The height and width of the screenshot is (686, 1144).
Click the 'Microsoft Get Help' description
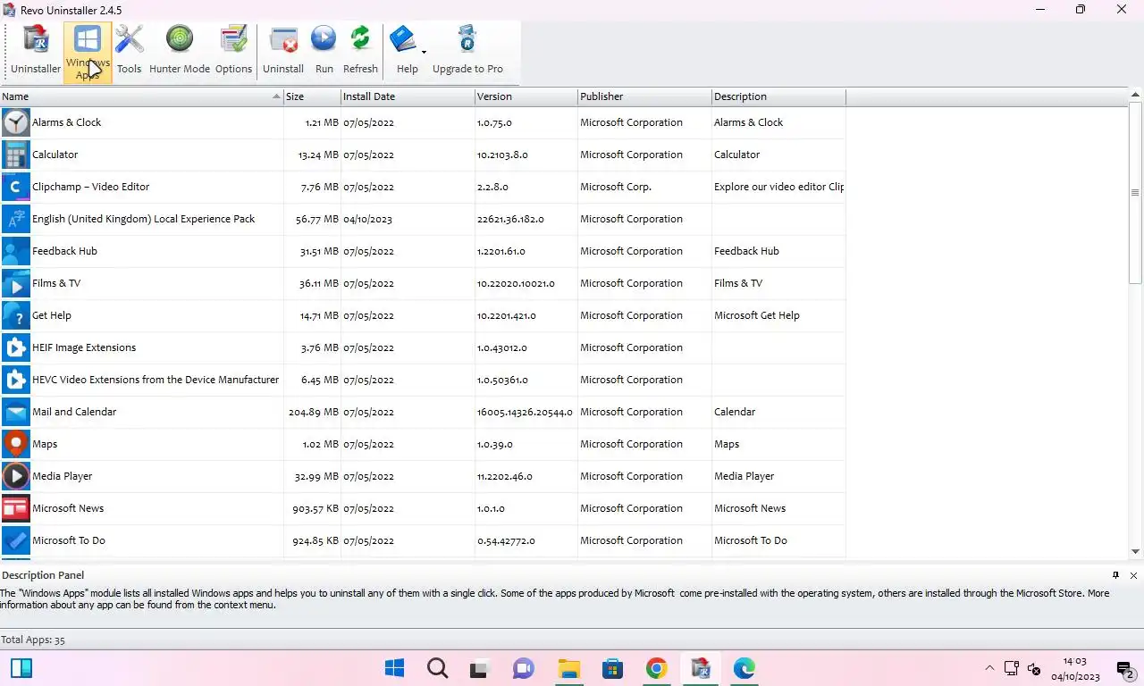tap(757, 315)
